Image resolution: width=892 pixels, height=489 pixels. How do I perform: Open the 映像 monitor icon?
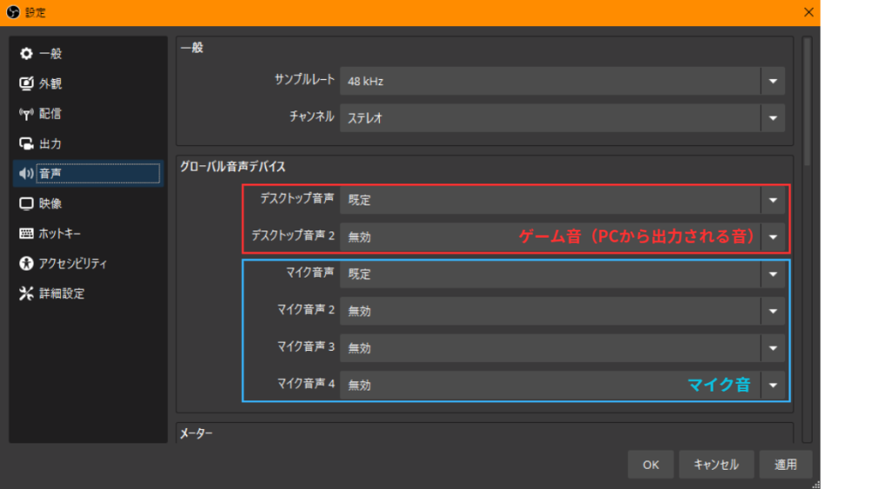tap(26, 204)
